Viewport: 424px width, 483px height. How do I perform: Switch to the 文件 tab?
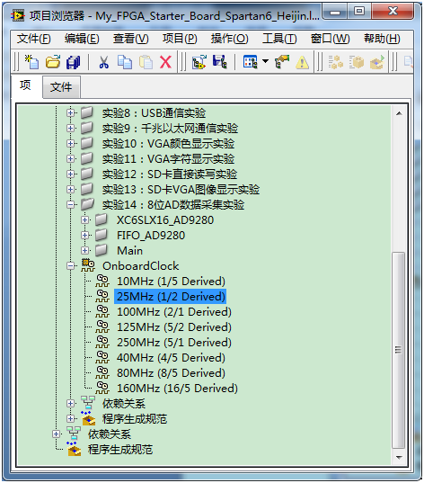click(61, 87)
